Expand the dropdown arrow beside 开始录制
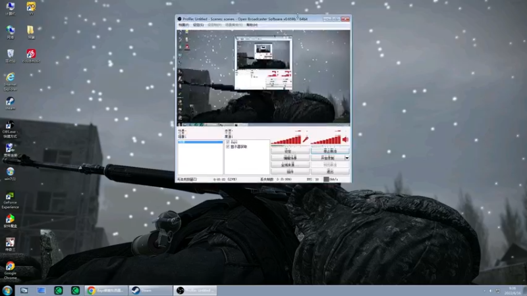Image resolution: width=527 pixels, height=296 pixels. [x=347, y=158]
